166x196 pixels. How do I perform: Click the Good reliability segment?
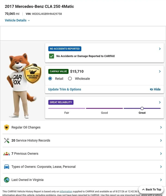click(104, 108)
